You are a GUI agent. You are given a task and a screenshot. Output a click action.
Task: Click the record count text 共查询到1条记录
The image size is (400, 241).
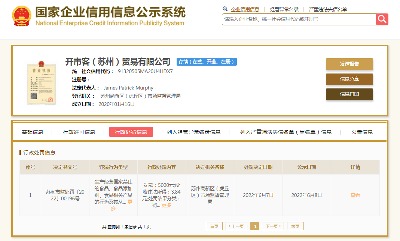(x=119, y=227)
